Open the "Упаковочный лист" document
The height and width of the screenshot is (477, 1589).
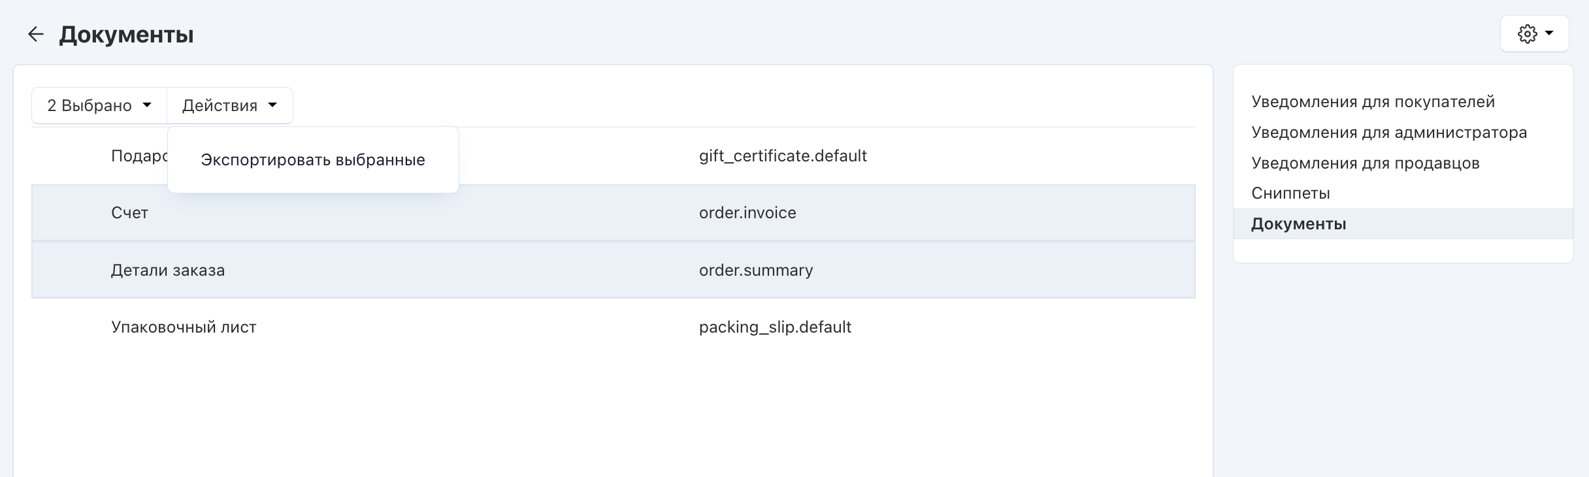click(x=184, y=327)
